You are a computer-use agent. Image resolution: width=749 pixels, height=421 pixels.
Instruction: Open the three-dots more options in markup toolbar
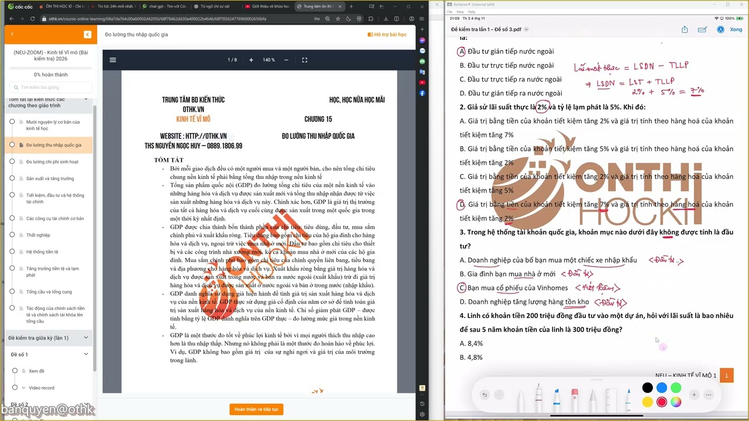click(x=709, y=395)
